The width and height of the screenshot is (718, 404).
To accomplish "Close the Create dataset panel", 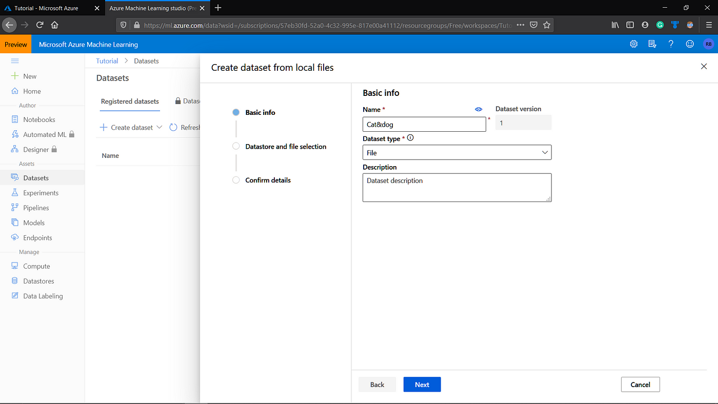I will point(704,66).
